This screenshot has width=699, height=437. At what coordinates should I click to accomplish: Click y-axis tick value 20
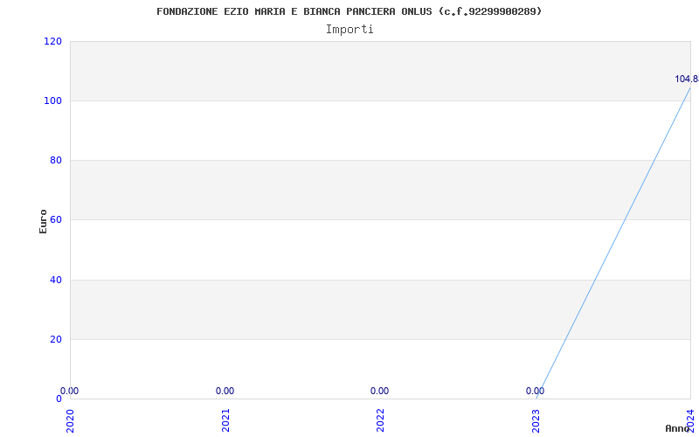point(56,339)
